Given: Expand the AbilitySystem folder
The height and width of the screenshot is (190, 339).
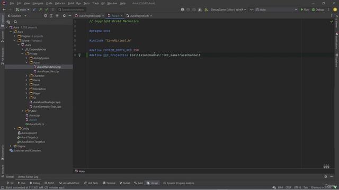Looking at the screenshot, I should (x=26, y=58).
